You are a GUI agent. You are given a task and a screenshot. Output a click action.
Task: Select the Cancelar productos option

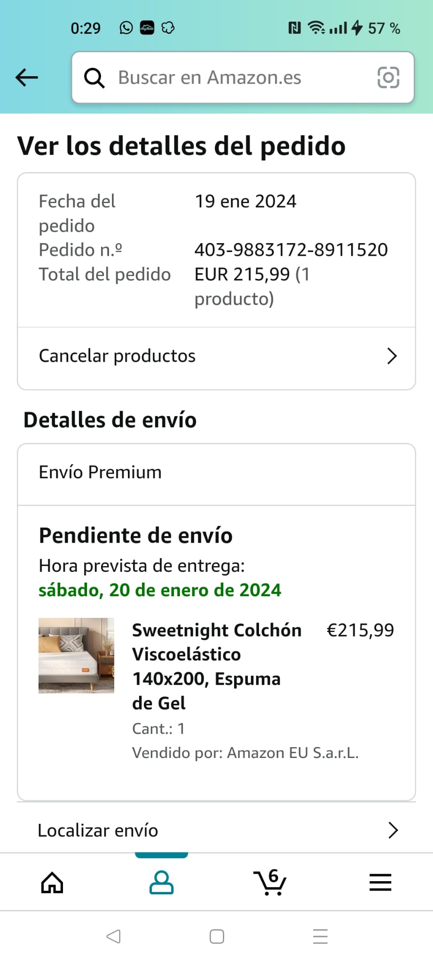(x=118, y=356)
